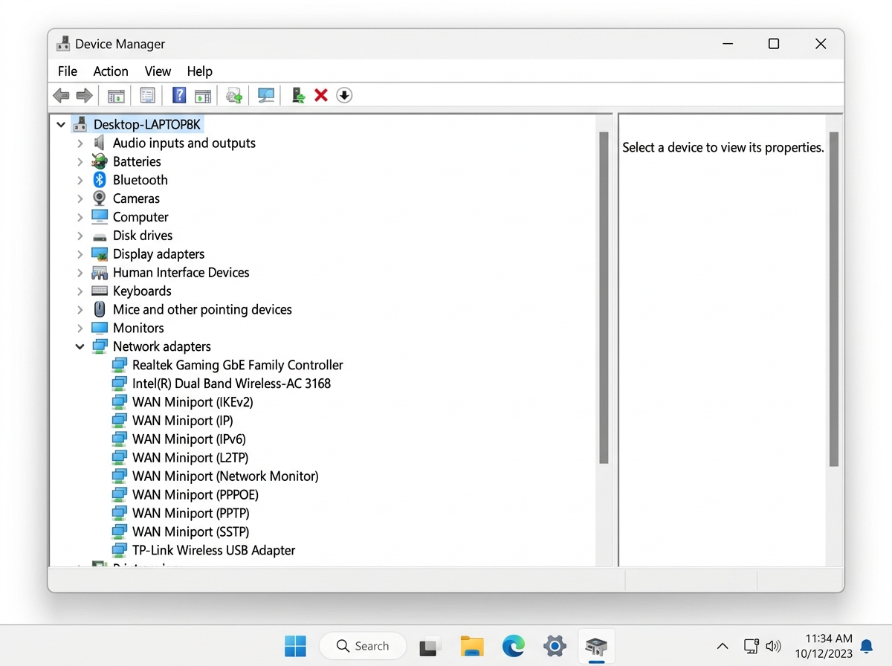Select Intel(R) Dual Band Wireless-AC 3168
The image size is (892, 666).
tap(231, 384)
